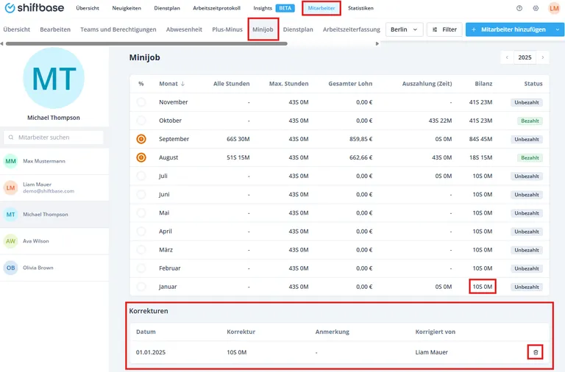This screenshot has height=372, width=565.
Task: Click the shiftbase logo
Action: coord(35,7)
